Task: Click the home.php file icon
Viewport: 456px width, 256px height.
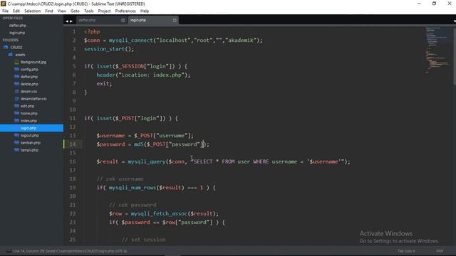Action: click(x=16, y=113)
